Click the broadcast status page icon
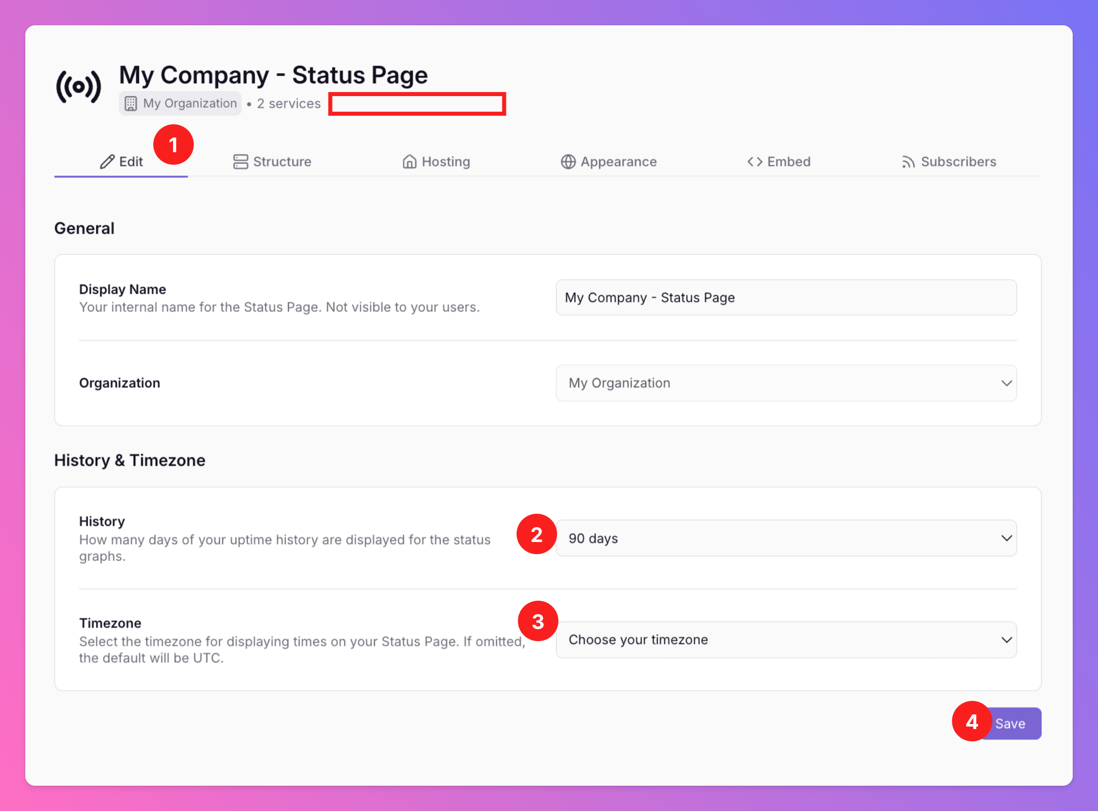The height and width of the screenshot is (811, 1098). pyautogui.click(x=78, y=87)
